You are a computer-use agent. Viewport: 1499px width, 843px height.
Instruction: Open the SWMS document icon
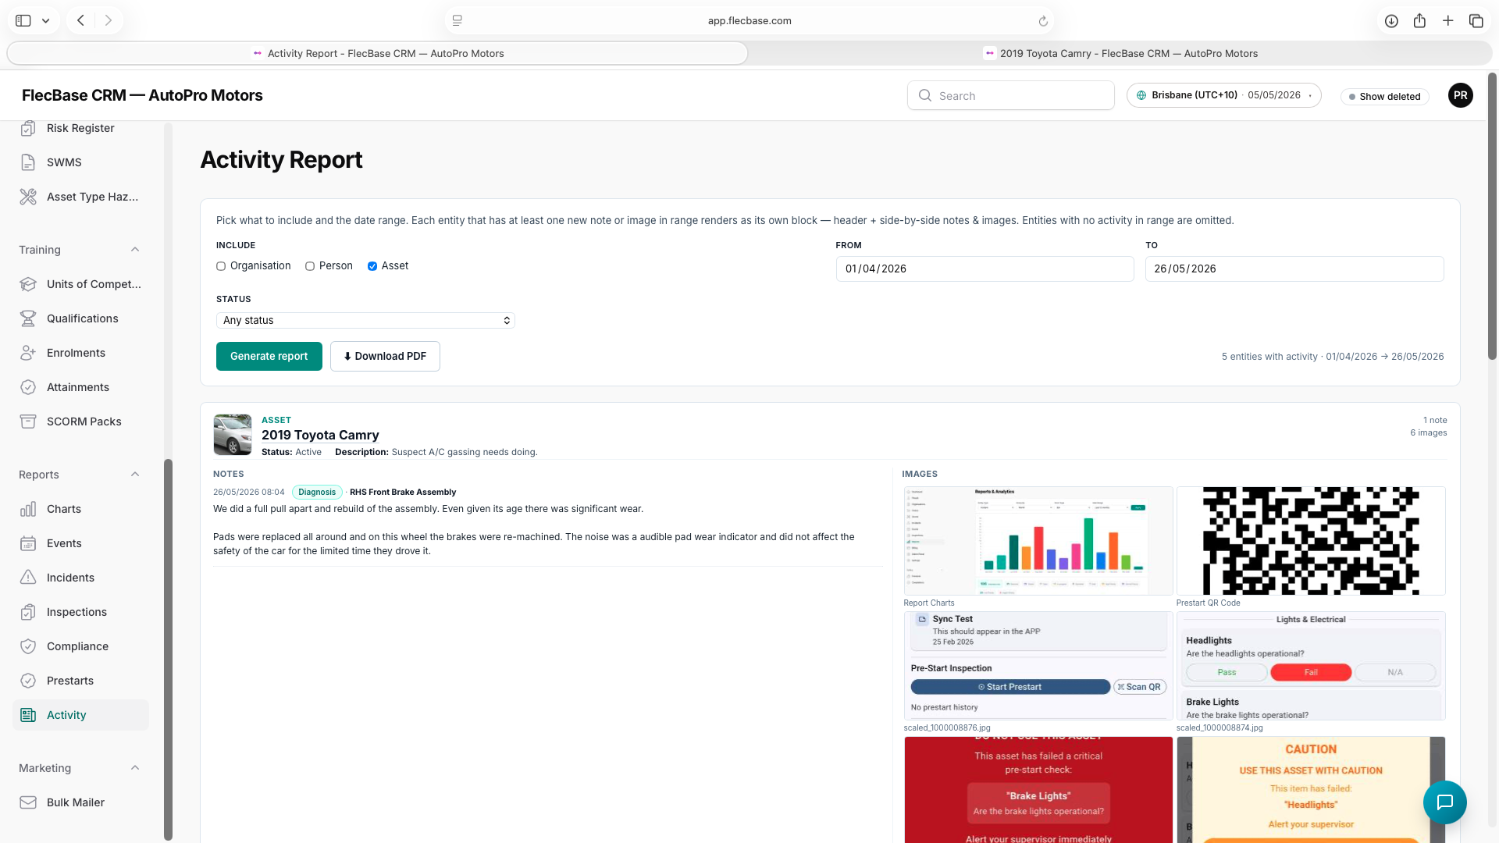click(28, 162)
